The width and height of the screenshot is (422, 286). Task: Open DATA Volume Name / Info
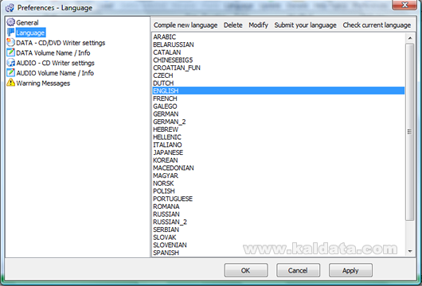pyautogui.click(x=53, y=53)
